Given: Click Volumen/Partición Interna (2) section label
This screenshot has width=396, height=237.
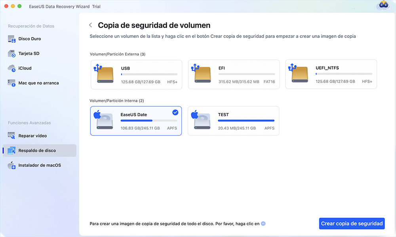Looking at the screenshot, I should tap(117, 101).
